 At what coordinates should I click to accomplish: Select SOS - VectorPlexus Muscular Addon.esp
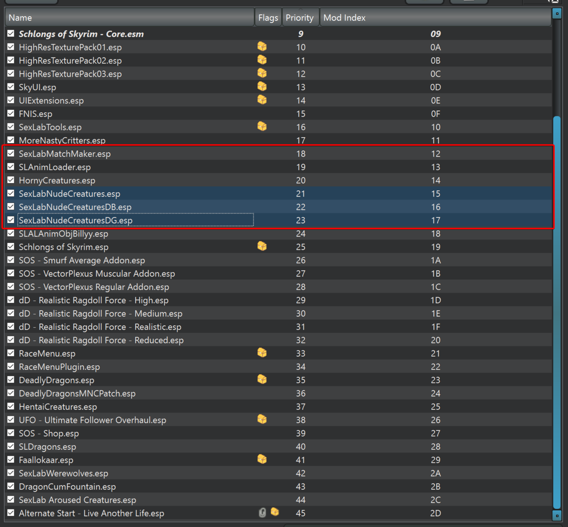(278, 273)
